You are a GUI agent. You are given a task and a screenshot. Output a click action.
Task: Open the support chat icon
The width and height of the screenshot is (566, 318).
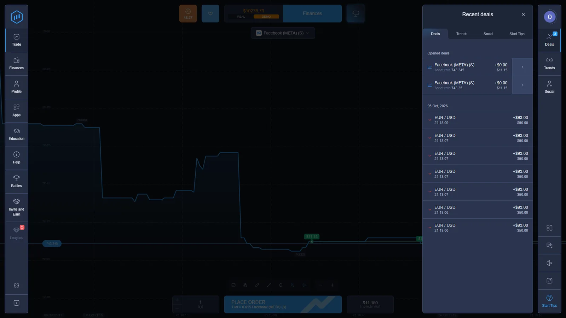(x=549, y=246)
